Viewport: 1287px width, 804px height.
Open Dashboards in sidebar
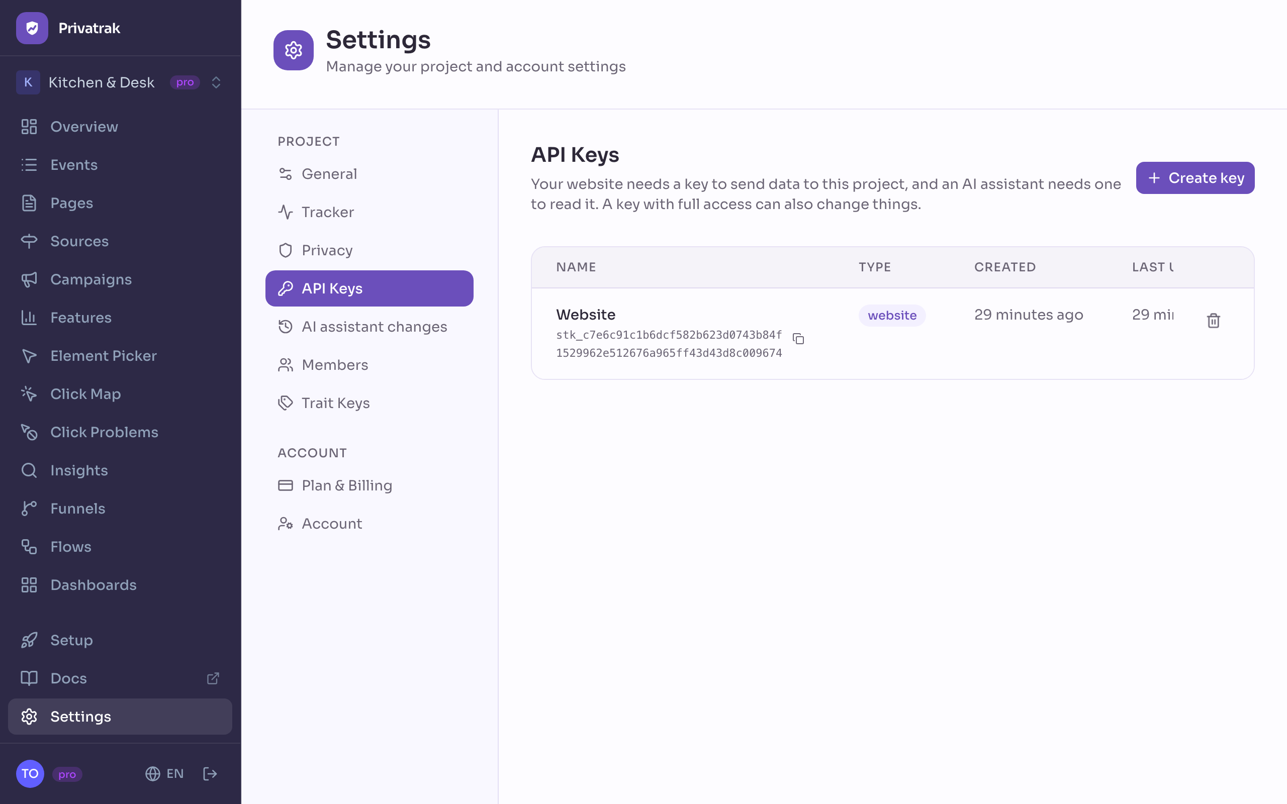pos(120,585)
